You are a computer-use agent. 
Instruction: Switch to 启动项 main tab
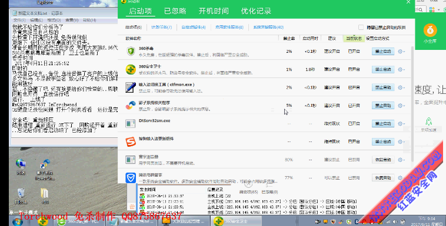tap(140, 11)
